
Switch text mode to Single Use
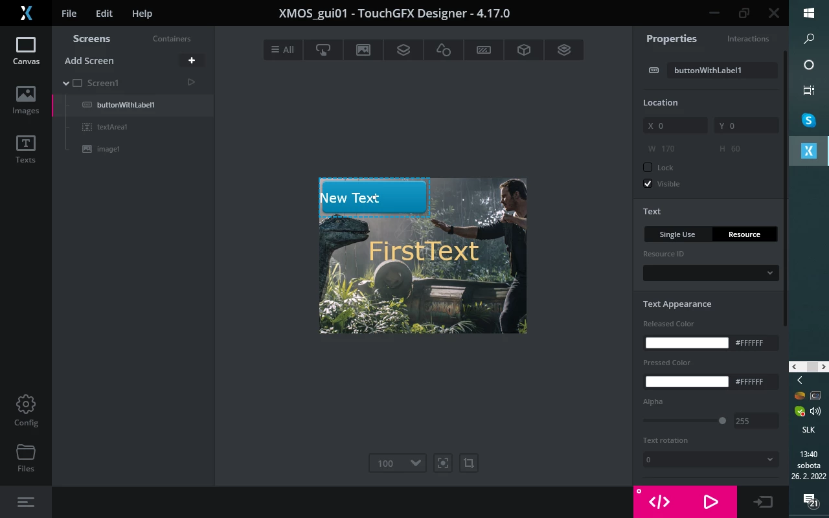point(677,234)
